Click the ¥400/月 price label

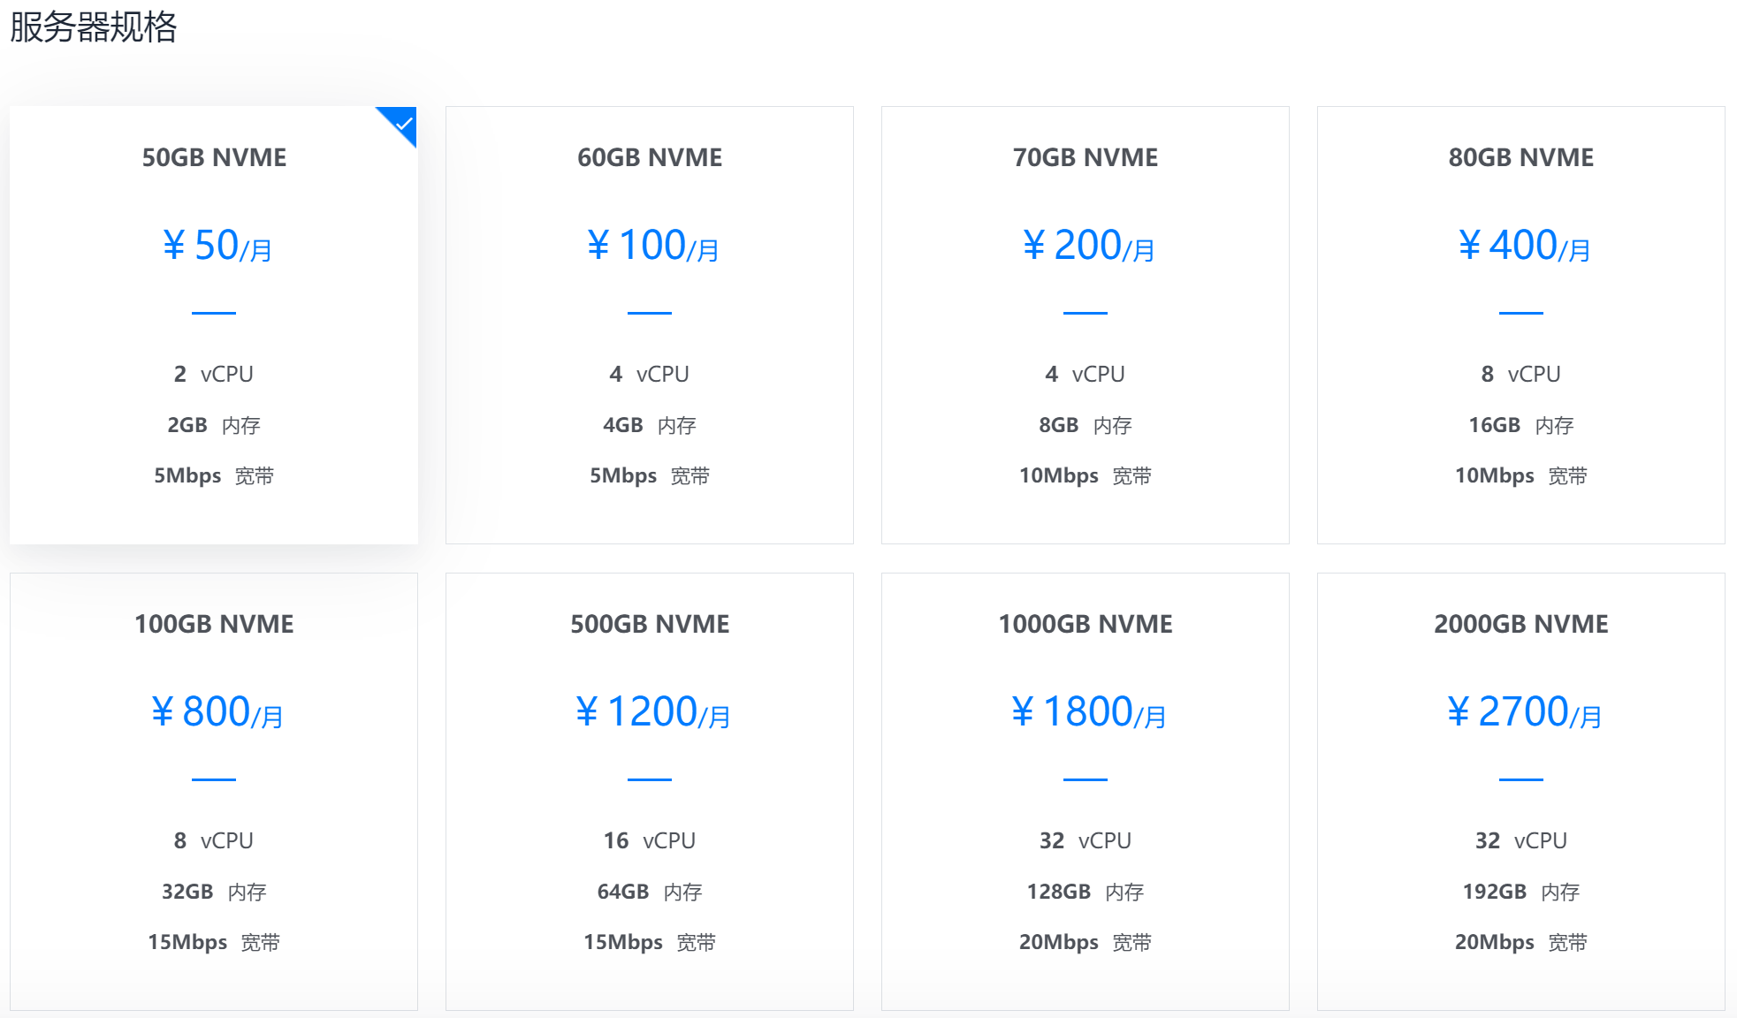click(x=1524, y=246)
